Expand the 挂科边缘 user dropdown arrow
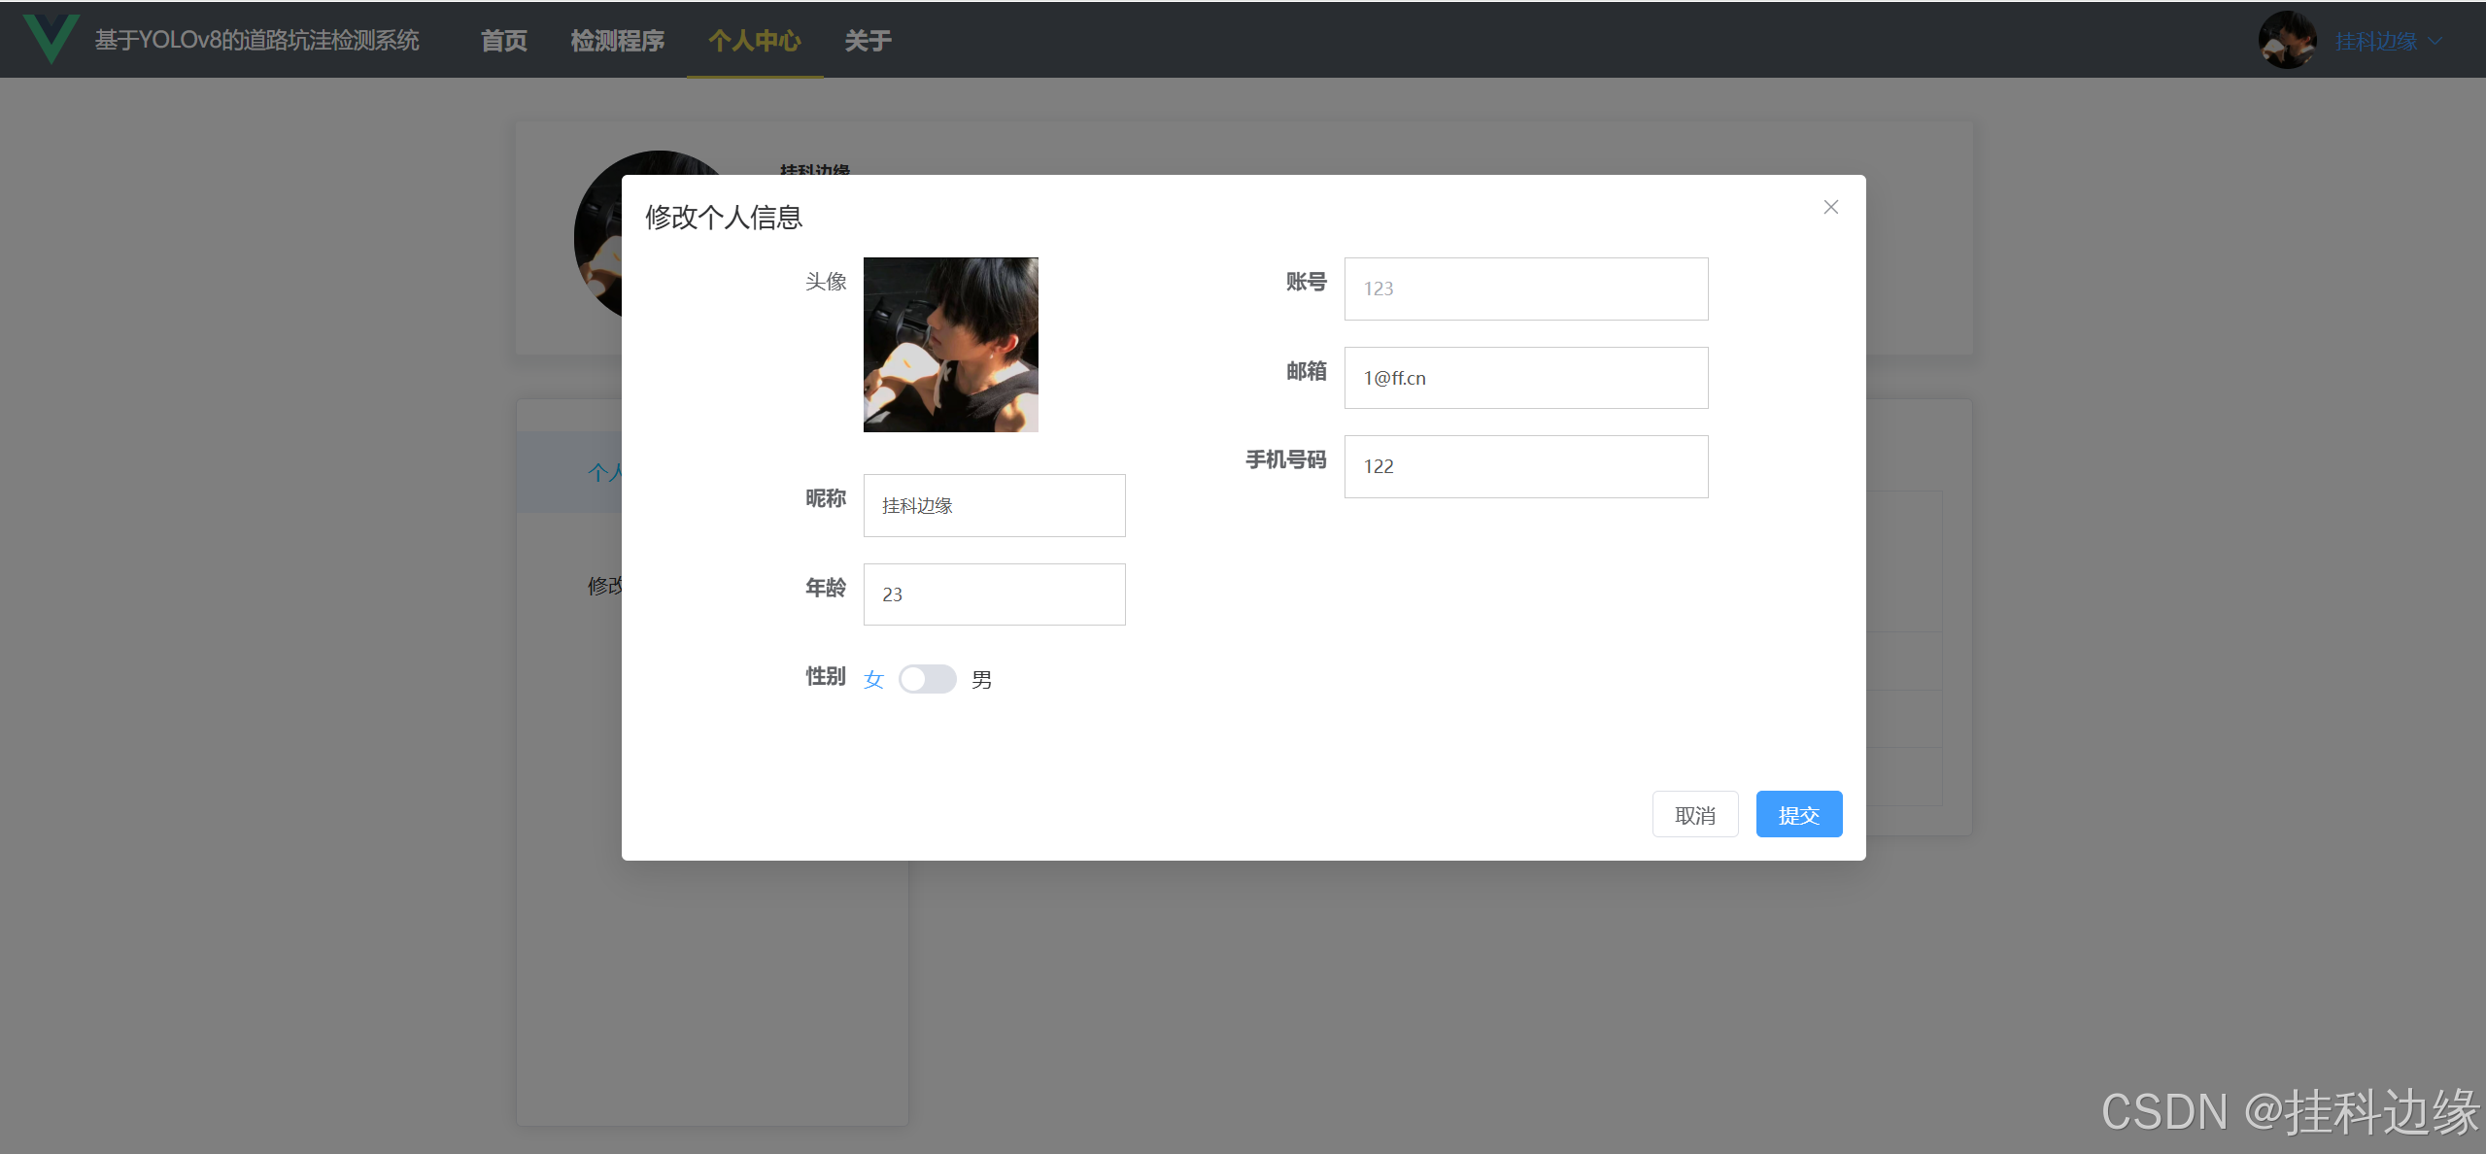The image size is (2486, 1154). [x=2435, y=41]
